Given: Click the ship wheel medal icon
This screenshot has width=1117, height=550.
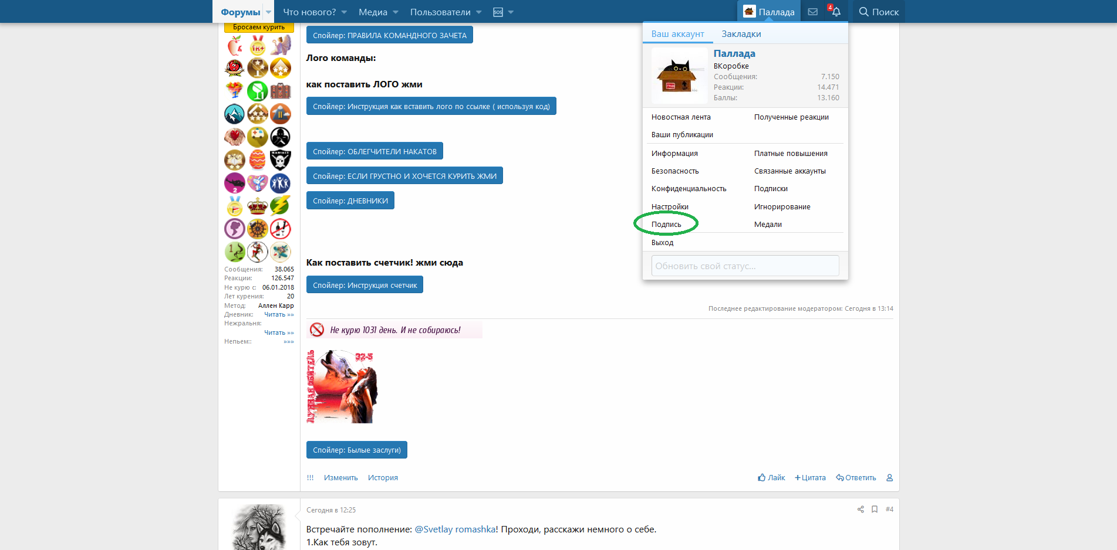Looking at the screenshot, I should [257, 229].
